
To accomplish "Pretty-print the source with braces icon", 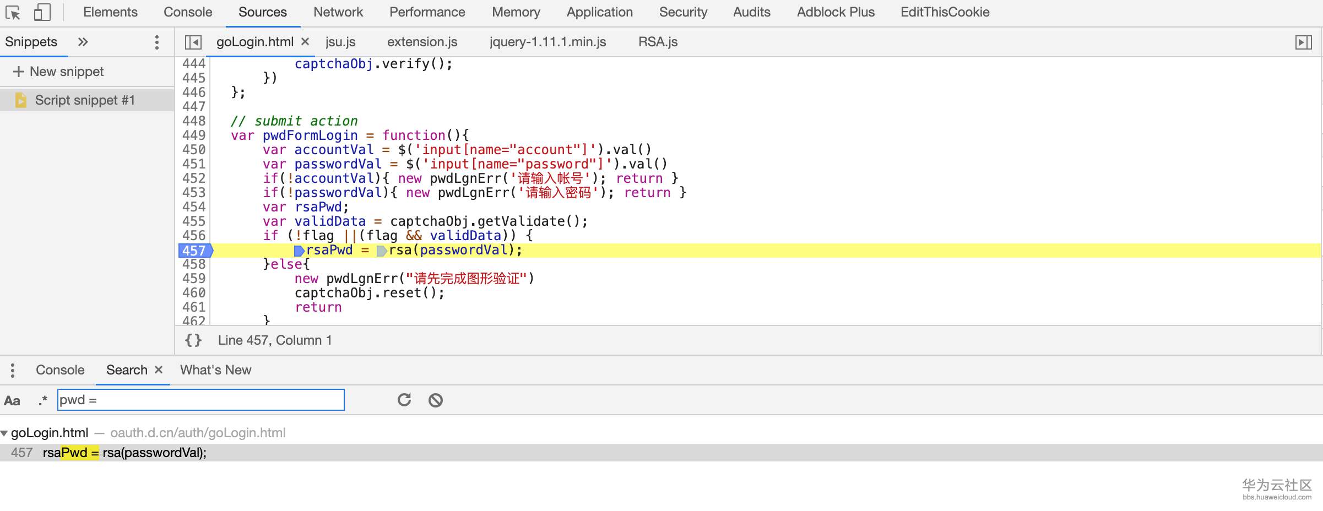I will (193, 340).
